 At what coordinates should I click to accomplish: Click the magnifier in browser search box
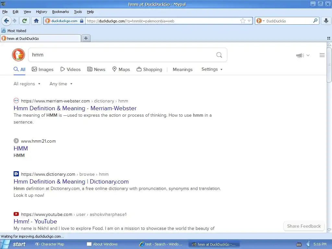[315, 20]
